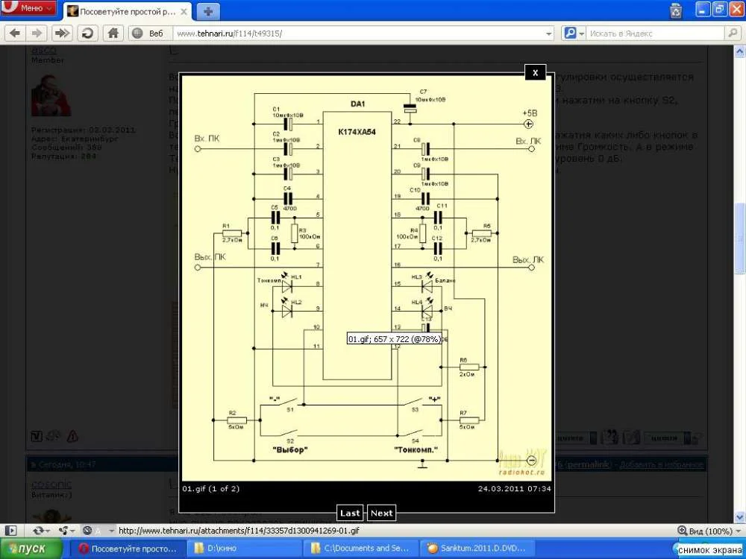
Task: Click the Яндекс search input field
Action: point(655,34)
